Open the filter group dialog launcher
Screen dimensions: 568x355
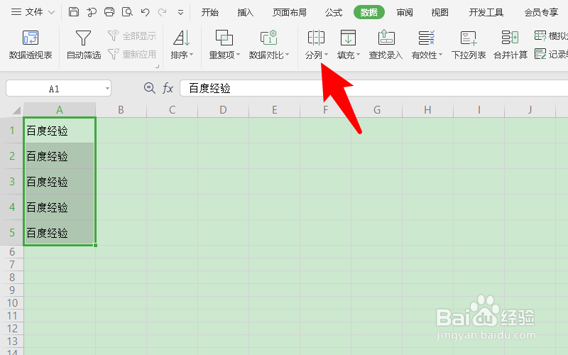(x=157, y=66)
